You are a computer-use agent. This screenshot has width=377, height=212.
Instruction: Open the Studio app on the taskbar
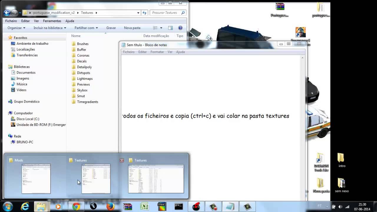point(161,207)
